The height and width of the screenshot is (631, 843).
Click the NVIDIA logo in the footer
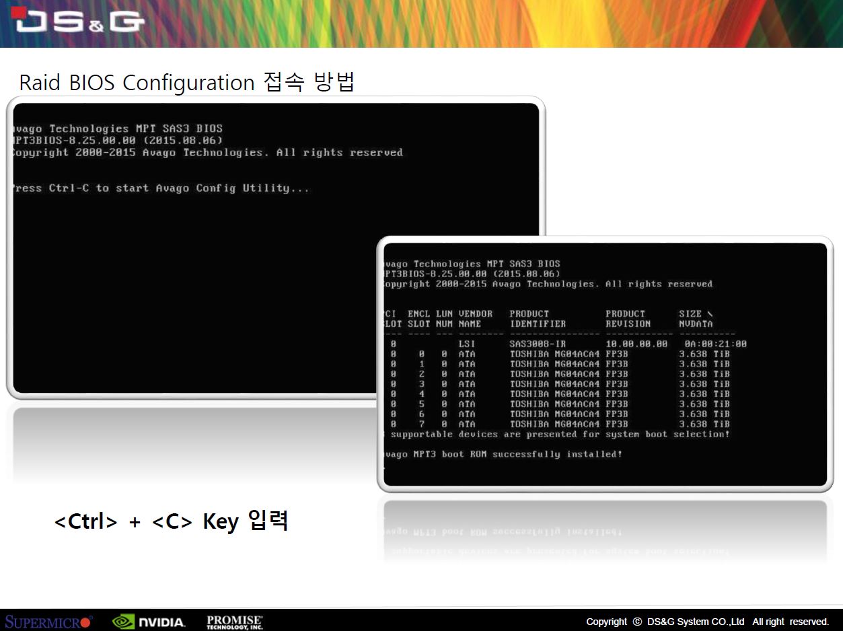[x=149, y=622]
